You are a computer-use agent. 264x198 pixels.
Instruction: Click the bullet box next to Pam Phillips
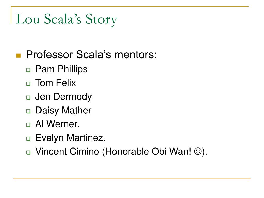[x=28, y=70]
